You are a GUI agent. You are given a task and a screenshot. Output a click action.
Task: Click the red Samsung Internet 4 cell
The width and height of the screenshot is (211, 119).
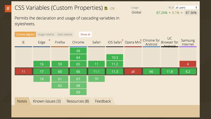pos(188,64)
